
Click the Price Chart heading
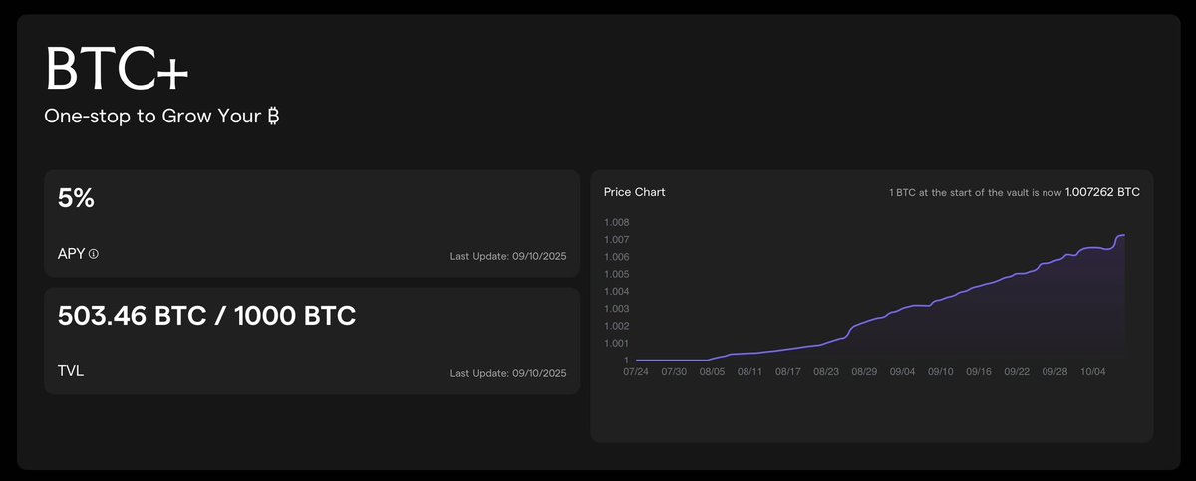coord(634,191)
